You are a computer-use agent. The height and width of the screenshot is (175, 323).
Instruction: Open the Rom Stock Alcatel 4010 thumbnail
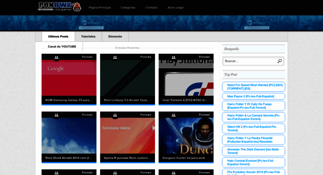[x=69, y=136]
